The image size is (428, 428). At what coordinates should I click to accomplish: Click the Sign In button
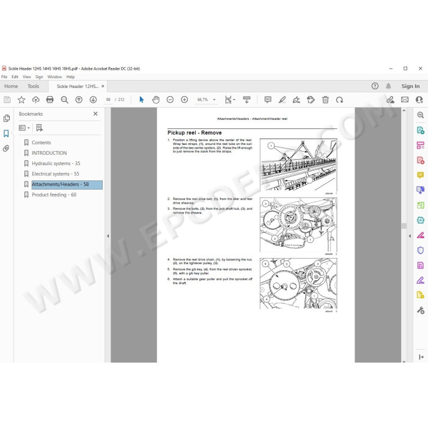tap(410, 86)
